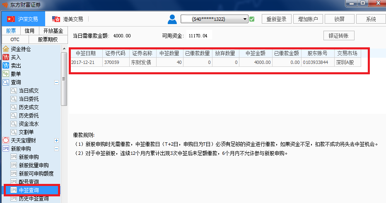Open 配号查询 item
The image size is (386, 203).
click(x=29, y=182)
